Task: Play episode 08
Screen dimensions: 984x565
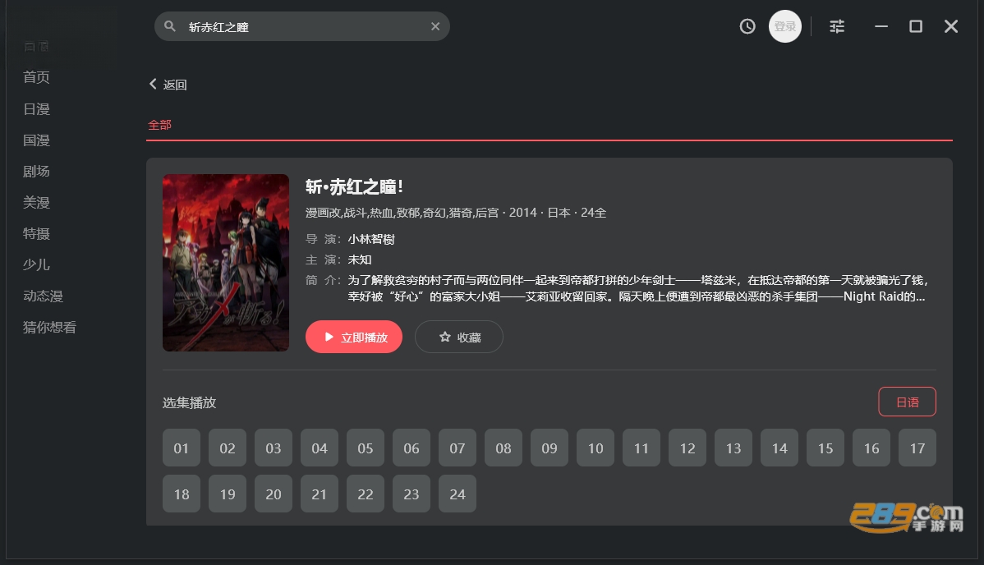Action: pyautogui.click(x=503, y=448)
